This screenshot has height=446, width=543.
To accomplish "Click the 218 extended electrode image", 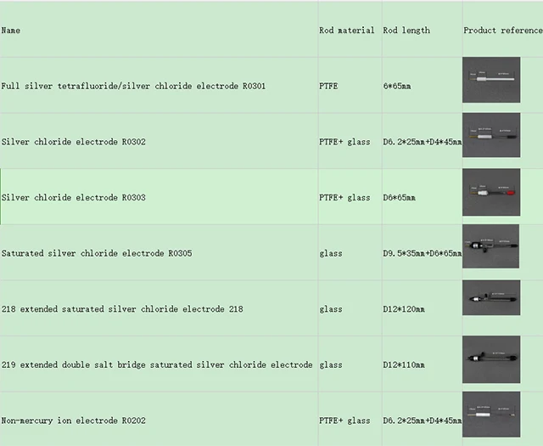I will (x=491, y=303).
